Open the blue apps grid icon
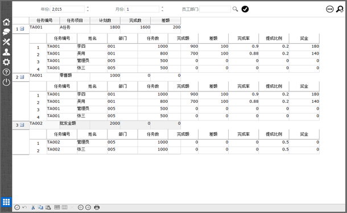347x213 pixels. point(6,202)
